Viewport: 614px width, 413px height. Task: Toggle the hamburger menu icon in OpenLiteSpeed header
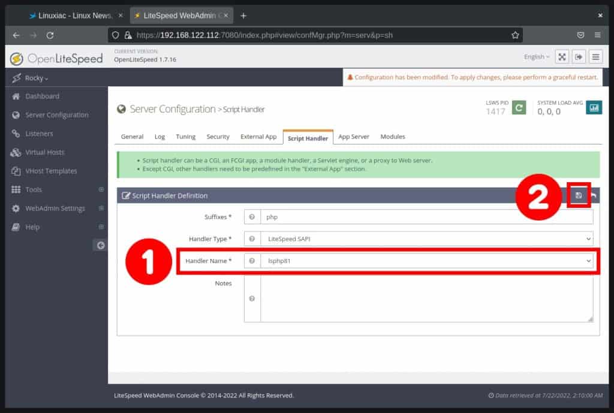click(x=595, y=57)
